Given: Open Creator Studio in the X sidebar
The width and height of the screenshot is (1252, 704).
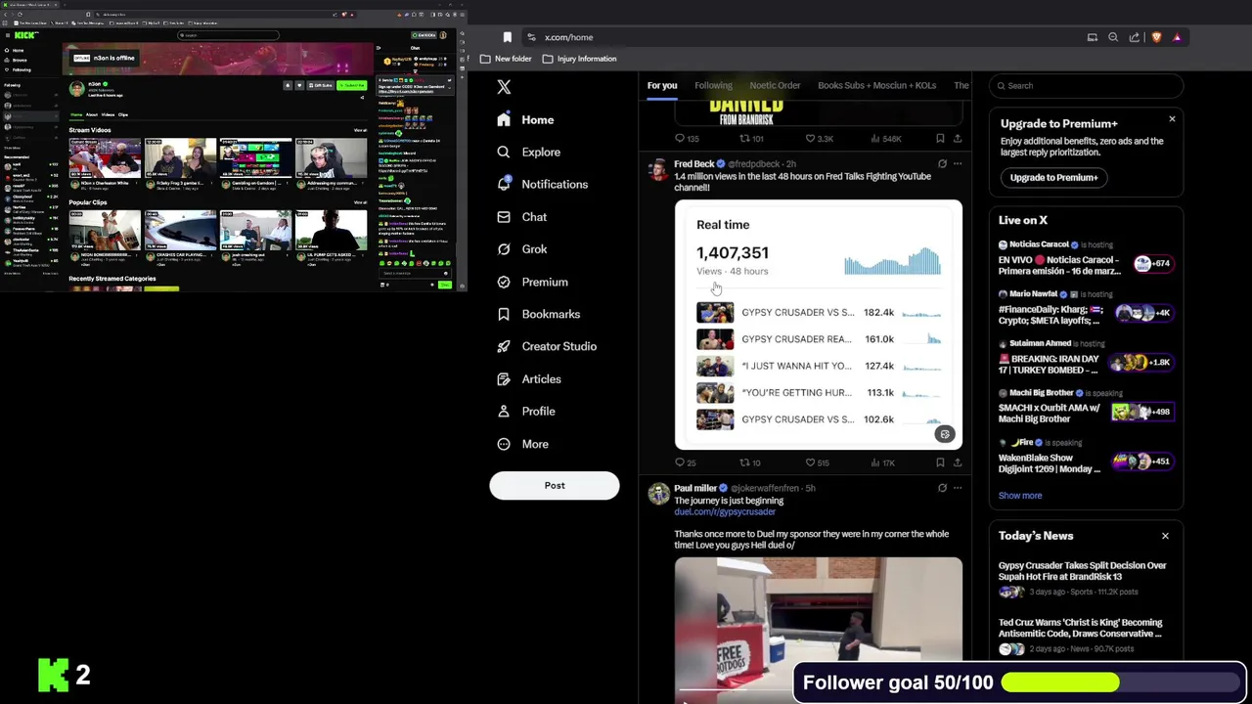Looking at the screenshot, I should [x=546, y=346].
